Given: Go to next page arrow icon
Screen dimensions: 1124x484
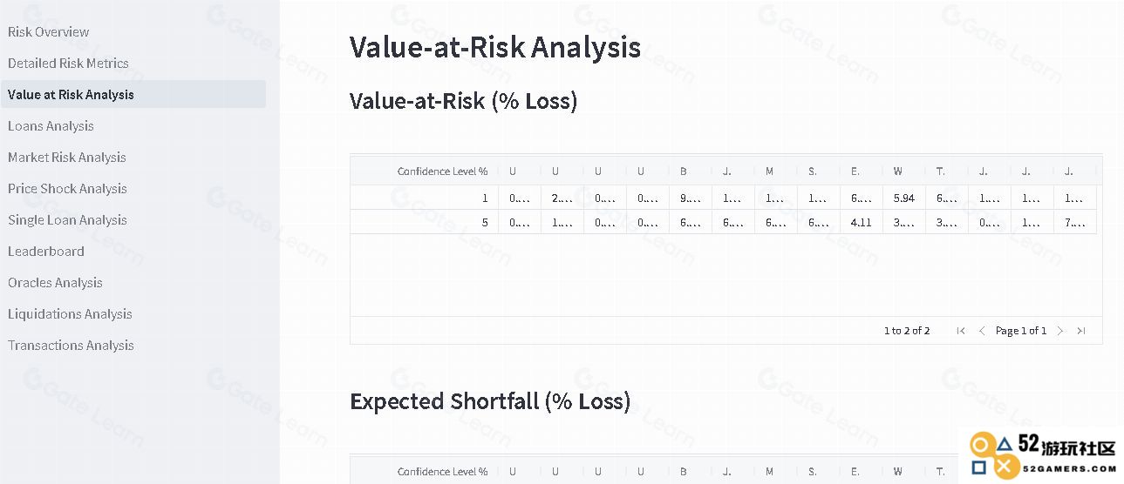Looking at the screenshot, I should (1060, 331).
